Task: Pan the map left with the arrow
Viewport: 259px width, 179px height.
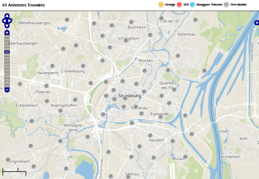Action: pos(4,21)
